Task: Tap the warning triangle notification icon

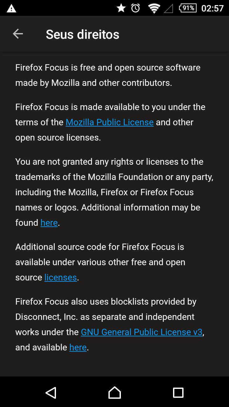Action: tap(11, 8)
